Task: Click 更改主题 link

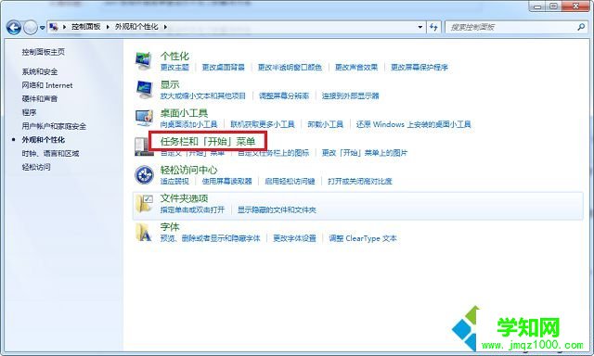Action: tap(174, 68)
